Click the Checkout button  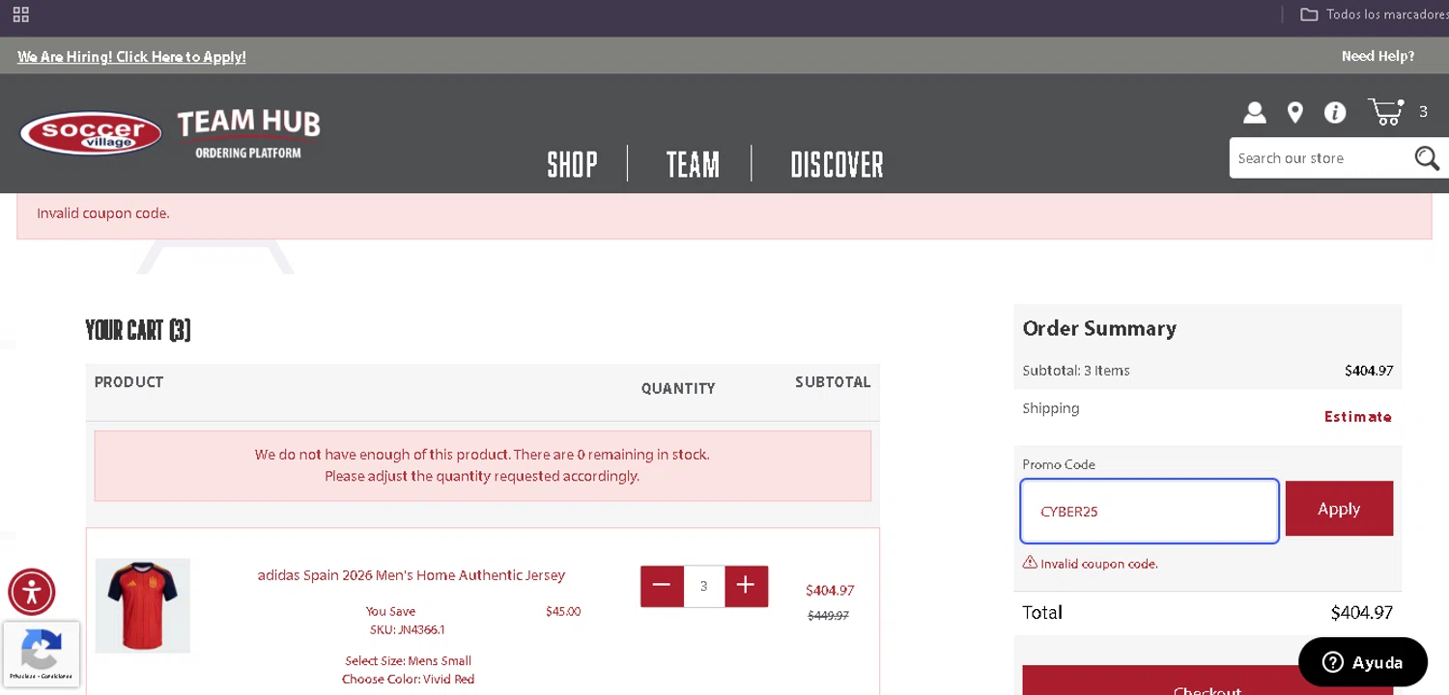click(1207, 681)
